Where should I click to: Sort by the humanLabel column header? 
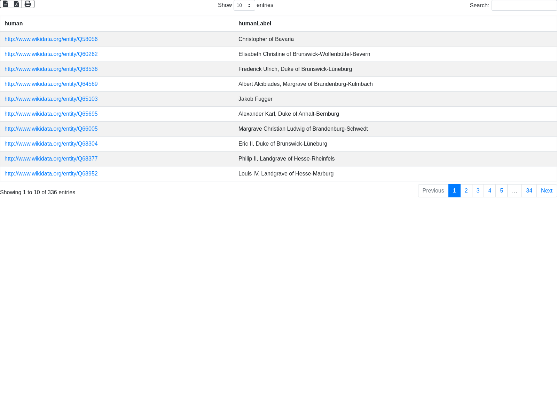tap(254, 24)
